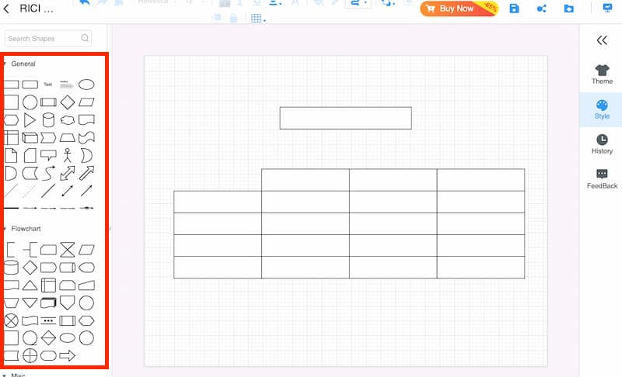Open the folder export icon in the top bar
The width and height of the screenshot is (622, 377).
pos(569,9)
